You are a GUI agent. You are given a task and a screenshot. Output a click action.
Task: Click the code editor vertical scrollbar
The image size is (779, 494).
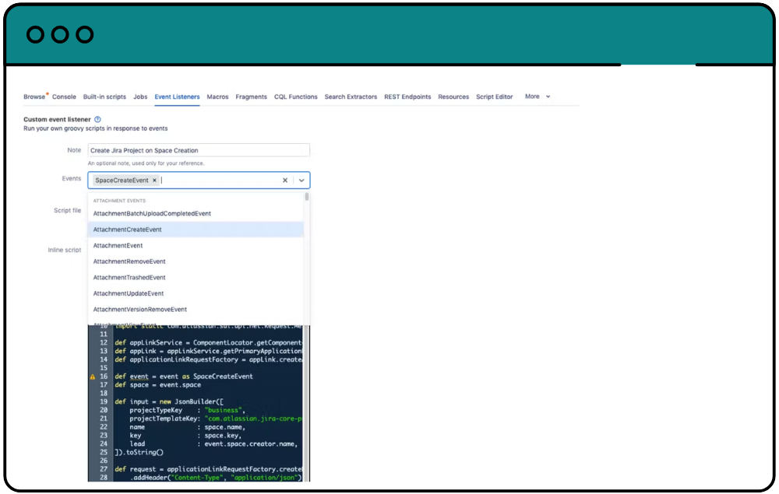pos(306,403)
